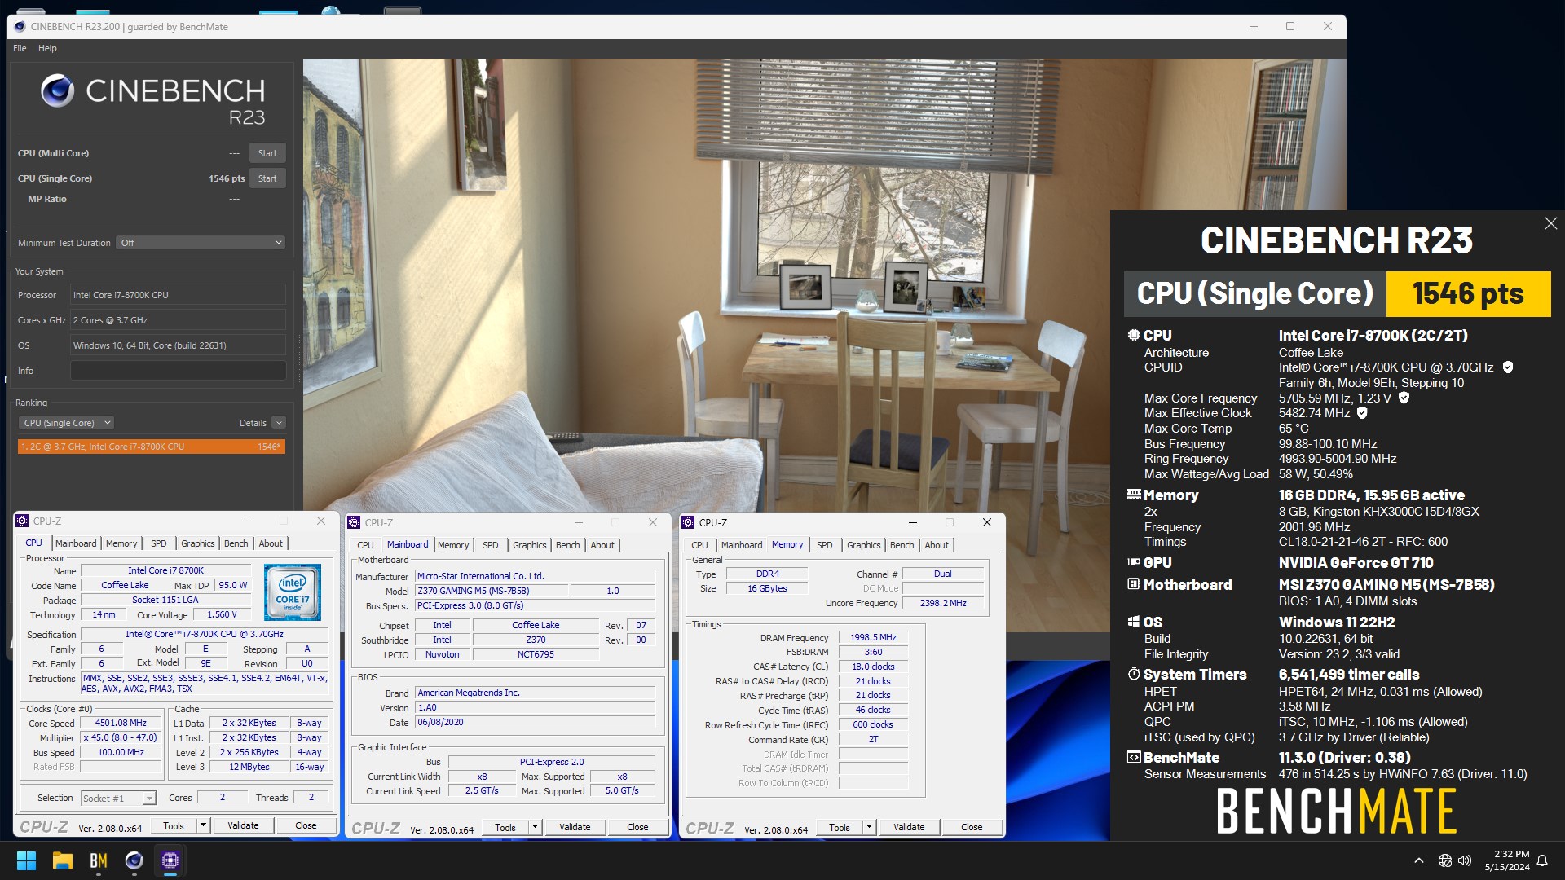1565x880 pixels.
Task: Switch to CPU-Z taskbar icon
Action: pos(170,860)
